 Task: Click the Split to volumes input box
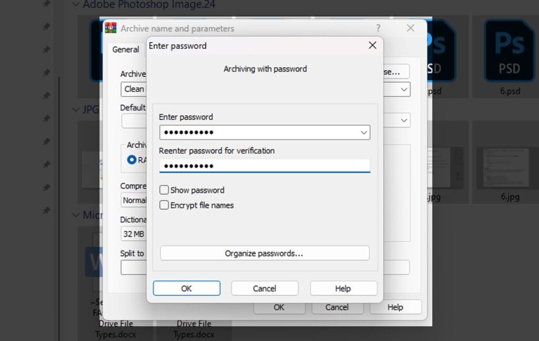134,267
